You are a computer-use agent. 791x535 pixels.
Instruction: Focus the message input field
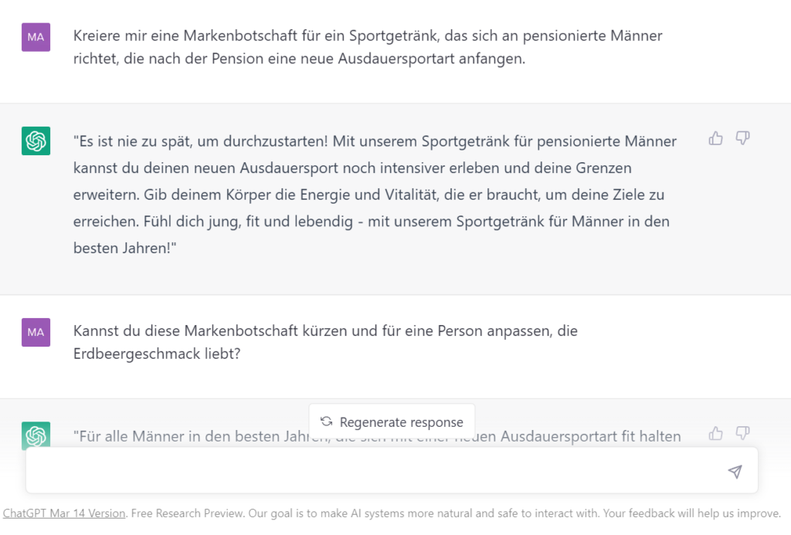(371, 471)
